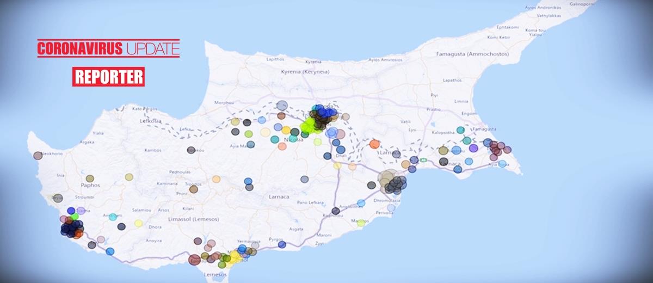Click the orange marker northwest of Larnaca
The width and height of the screenshot is (653, 283).
coord(374,144)
